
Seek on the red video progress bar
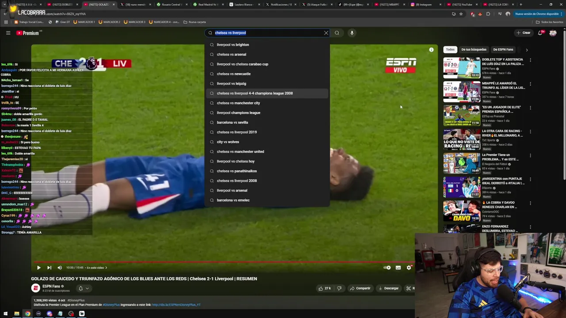(223, 262)
